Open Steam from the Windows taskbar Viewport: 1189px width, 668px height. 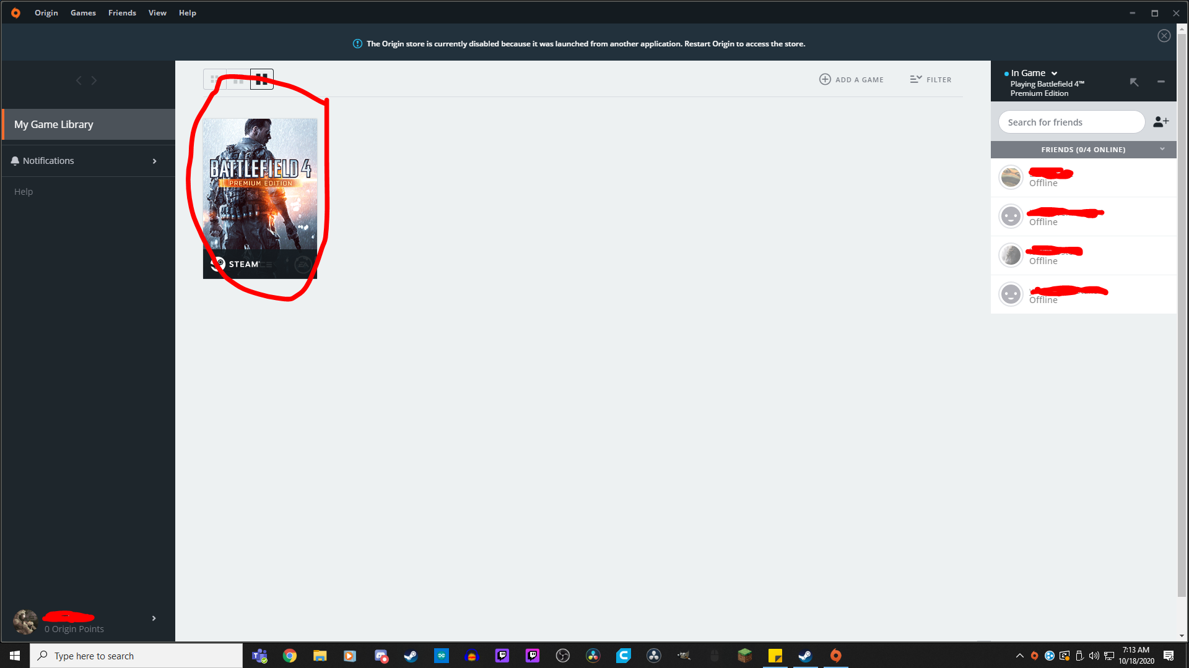click(805, 656)
